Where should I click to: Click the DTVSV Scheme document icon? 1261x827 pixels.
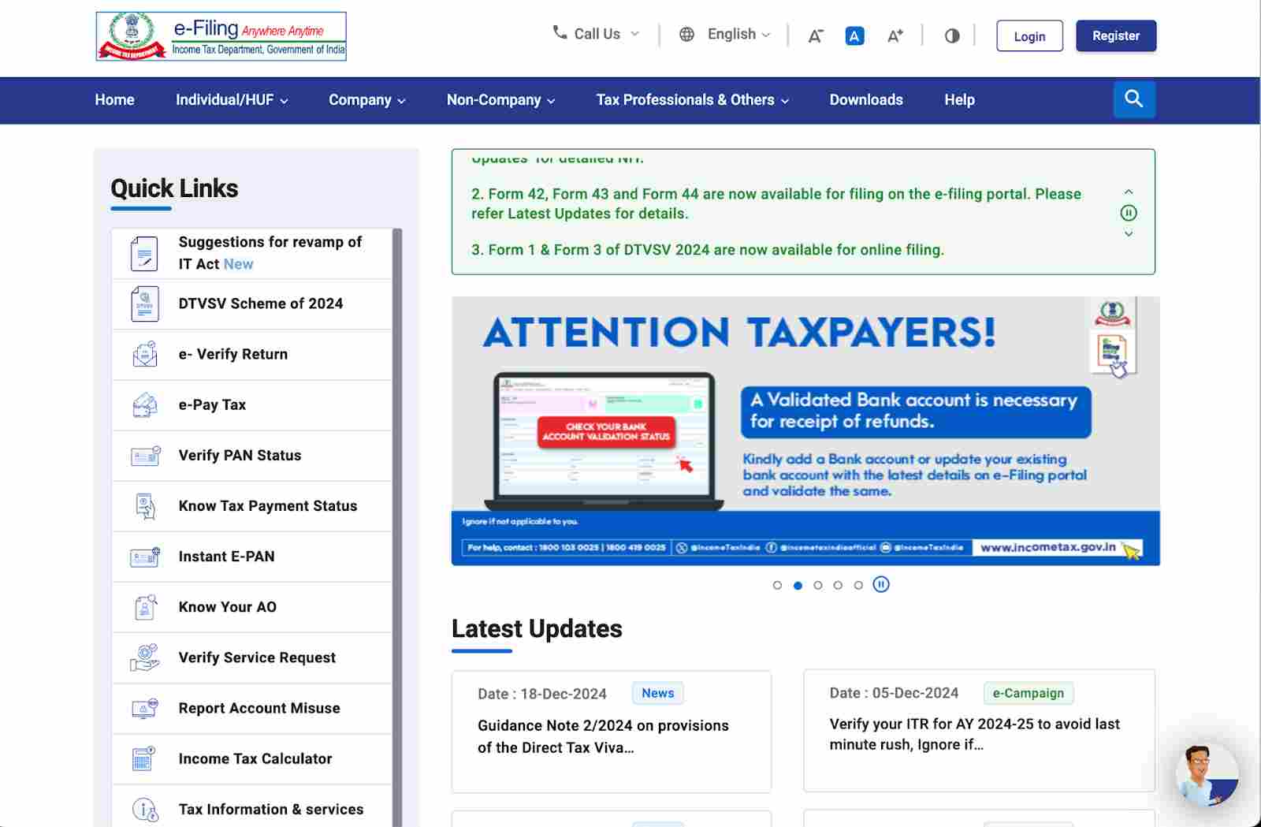pyautogui.click(x=145, y=304)
